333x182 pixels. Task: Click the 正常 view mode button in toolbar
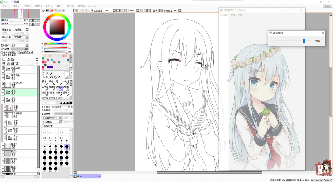pyautogui.click(x=155, y=10)
